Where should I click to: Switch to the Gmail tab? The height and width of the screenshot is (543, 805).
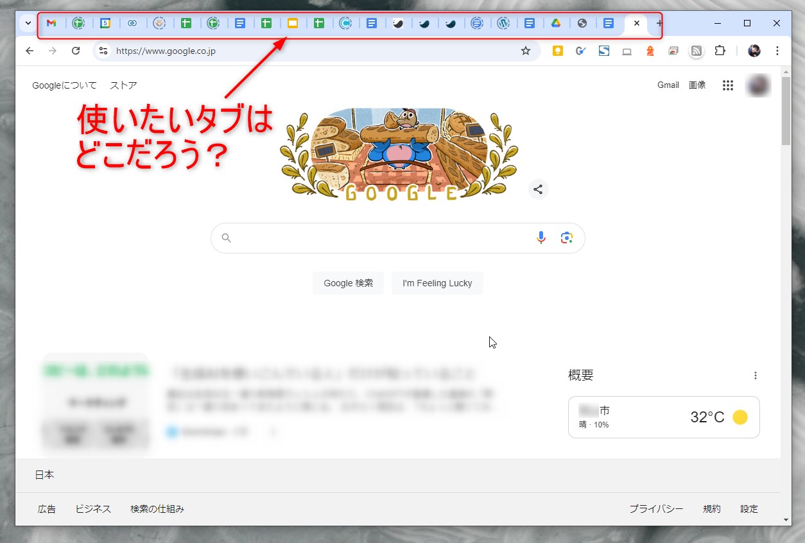click(x=51, y=23)
